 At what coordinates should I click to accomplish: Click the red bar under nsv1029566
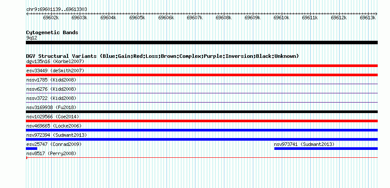(x=202, y=121)
